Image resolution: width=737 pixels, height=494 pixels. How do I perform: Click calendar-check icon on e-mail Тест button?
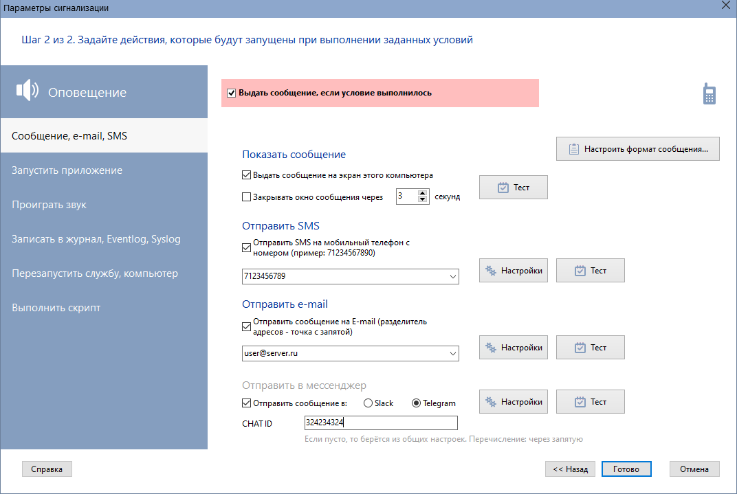click(580, 348)
